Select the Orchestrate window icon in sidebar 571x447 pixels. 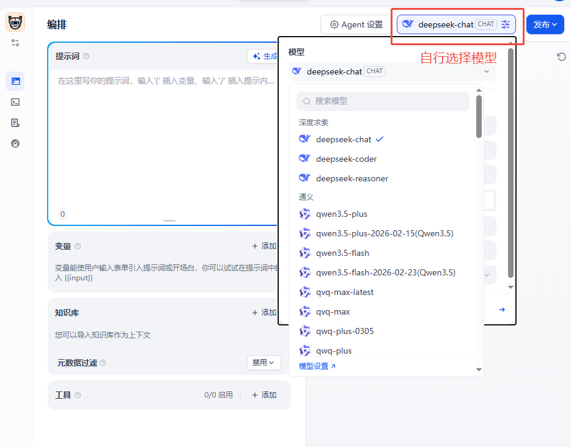click(15, 81)
